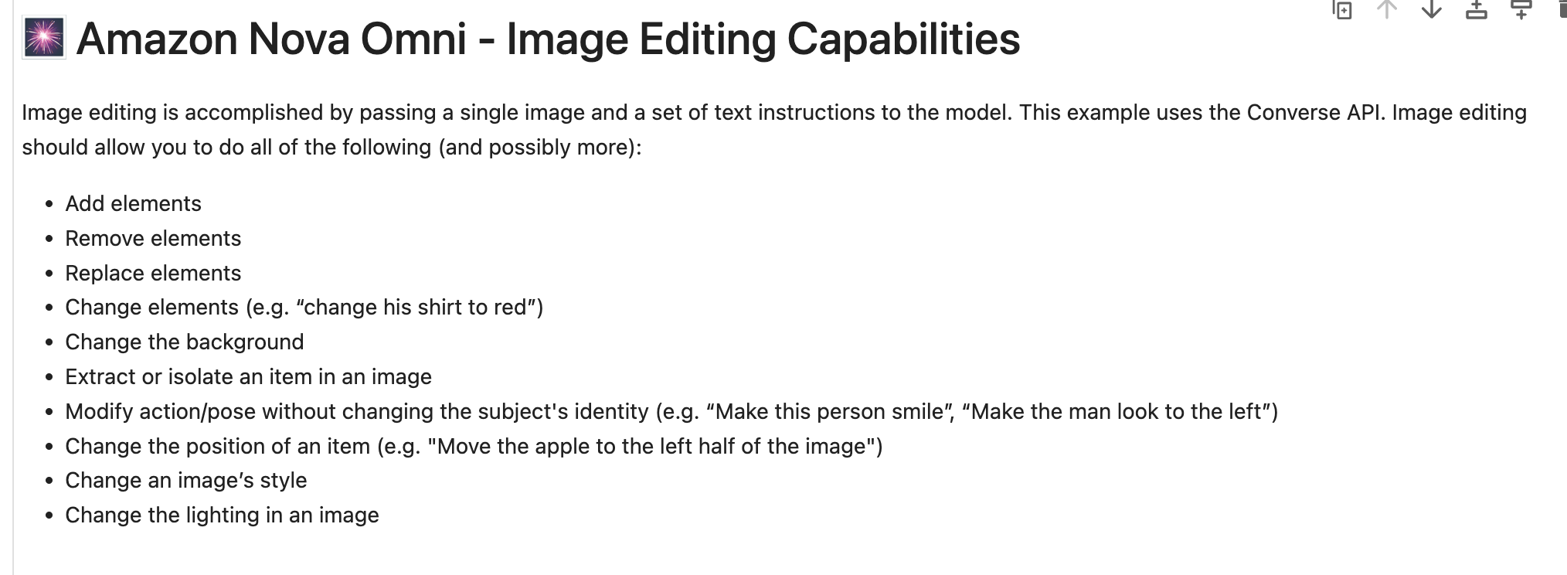The height and width of the screenshot is (575, 1567).
Task: Move the cell up
Action: click(x=1387, y=9)
